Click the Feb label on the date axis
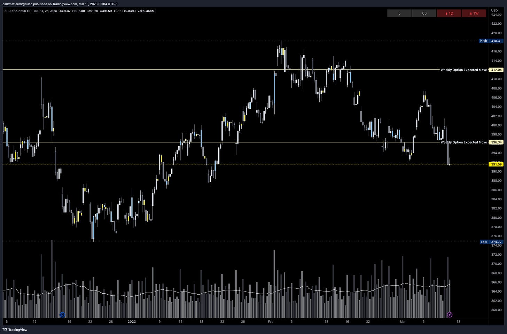 click(x=271, y=322)
